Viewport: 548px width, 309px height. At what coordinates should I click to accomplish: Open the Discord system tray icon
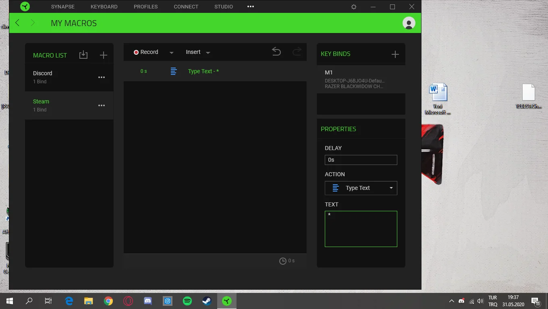(462, 301)
